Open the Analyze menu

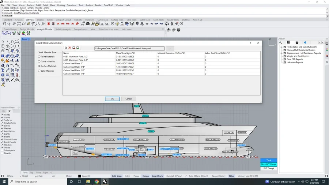(x=89, y=5)
